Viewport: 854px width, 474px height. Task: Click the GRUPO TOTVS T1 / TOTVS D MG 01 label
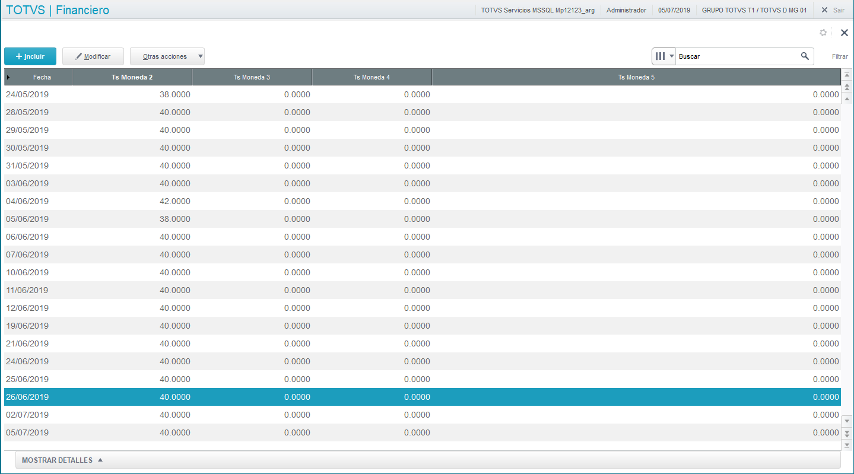click(754, 10)
